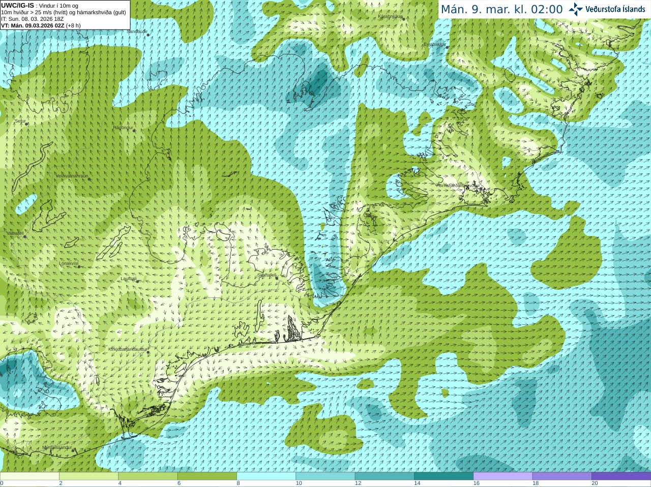Click the IT: Sun. 08. 03. 2026 18Z line
Viewport: 651px width, 487px height.
coord(33,19)
